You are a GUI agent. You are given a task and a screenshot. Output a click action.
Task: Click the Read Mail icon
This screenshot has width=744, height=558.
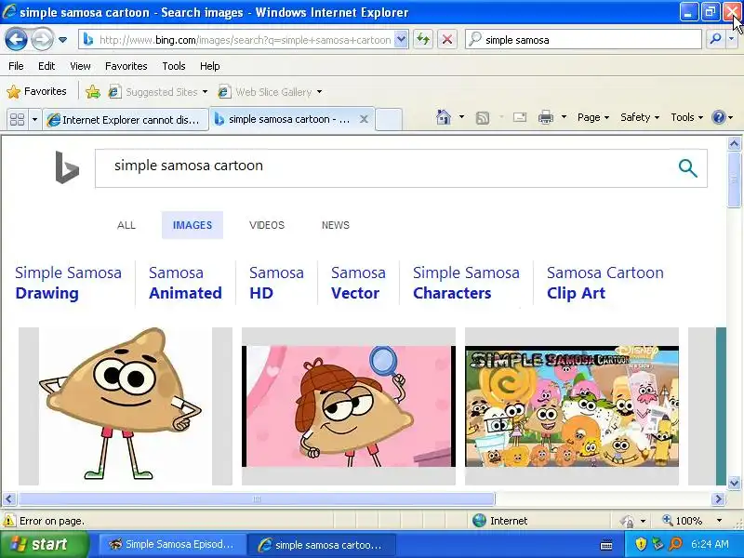click(520, 117)
